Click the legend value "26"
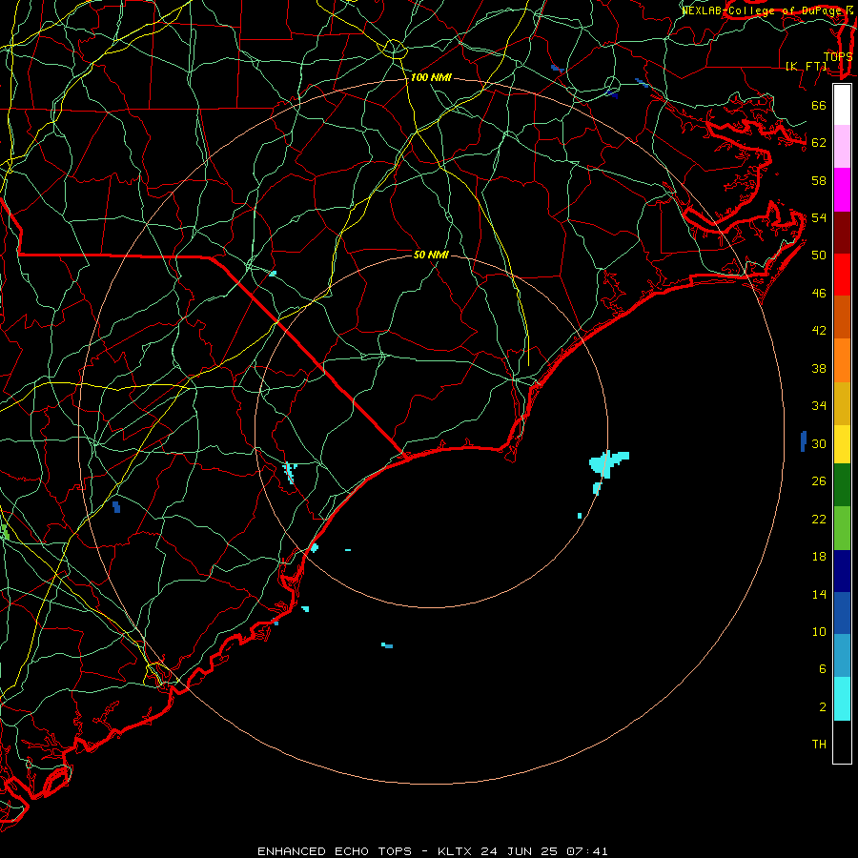Image resolution: width=858 pixels, height=858 pixels. [x=819, y=481]
